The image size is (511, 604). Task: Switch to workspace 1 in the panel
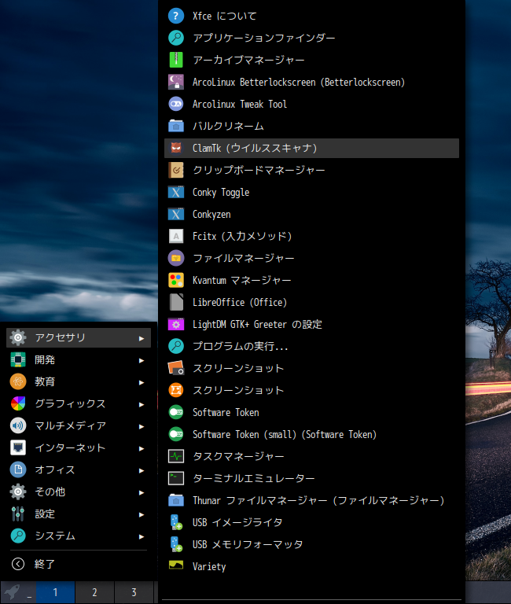(x=56, y=592)
